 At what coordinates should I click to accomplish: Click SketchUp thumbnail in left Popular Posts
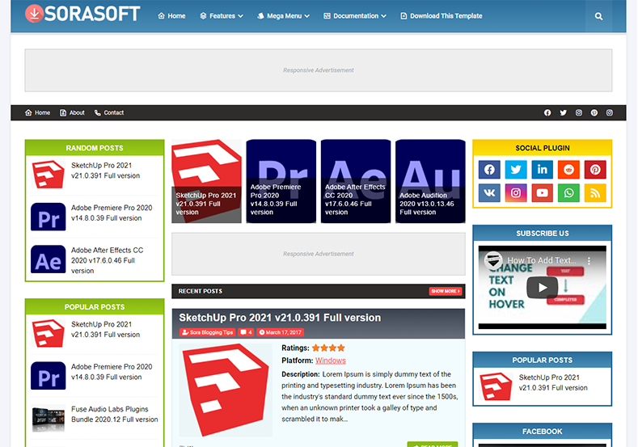click(x=48, y=334)
